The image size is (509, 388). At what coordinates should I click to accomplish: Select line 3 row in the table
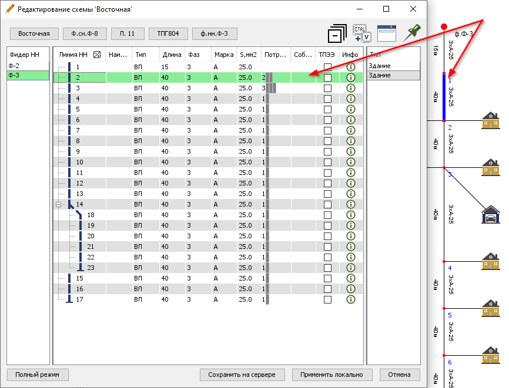click(x=208, y=88)
